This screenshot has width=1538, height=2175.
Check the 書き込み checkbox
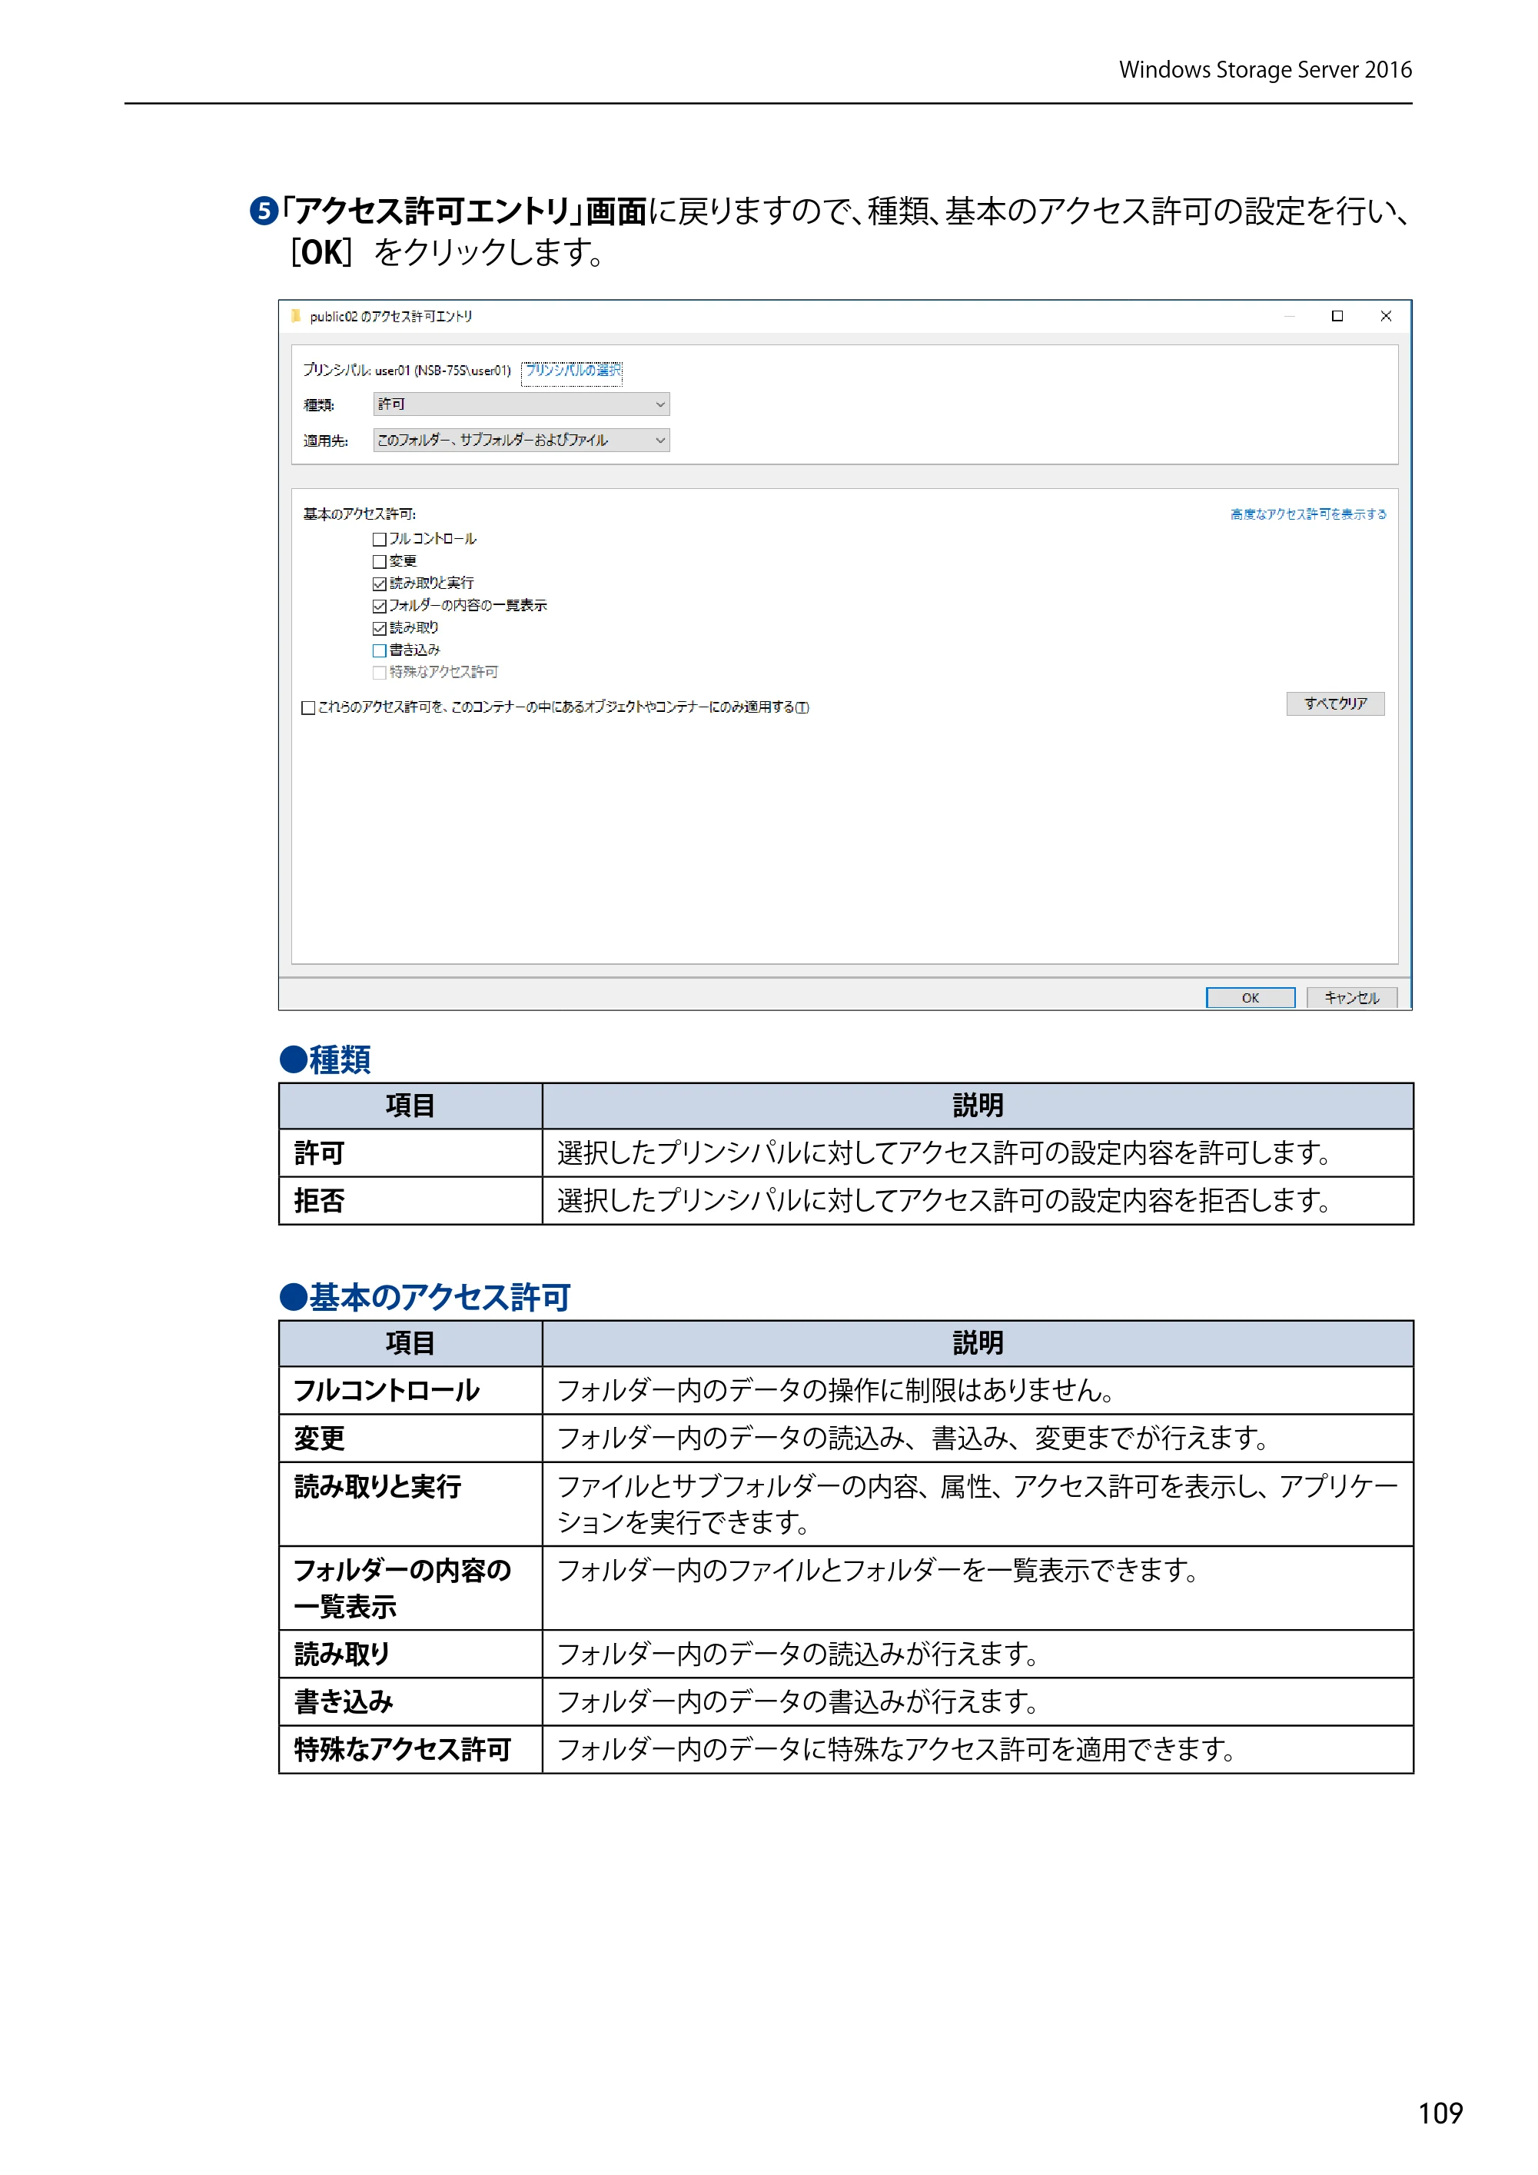pyautogui.click(x=380, y=650)
